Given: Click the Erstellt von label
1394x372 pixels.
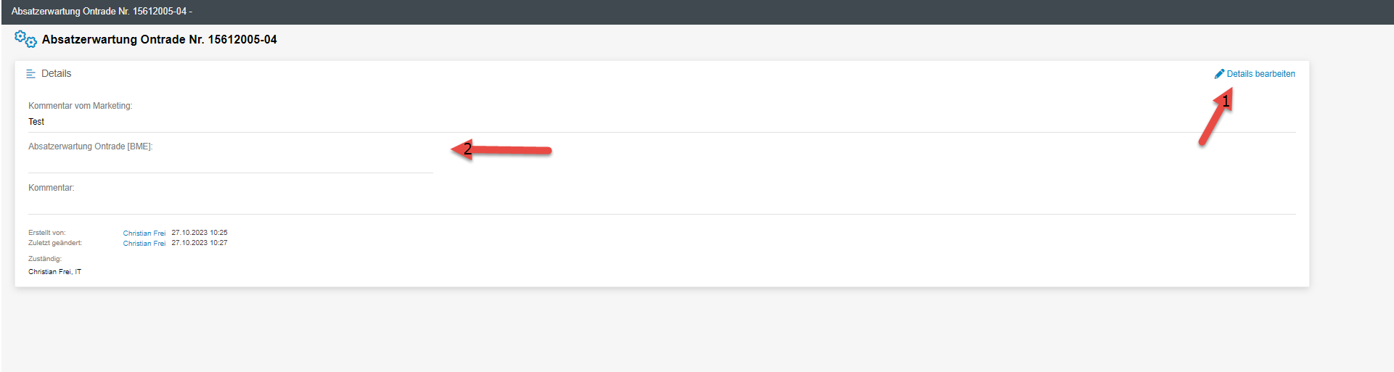Looking at the screenshot, I should point(46,233).
